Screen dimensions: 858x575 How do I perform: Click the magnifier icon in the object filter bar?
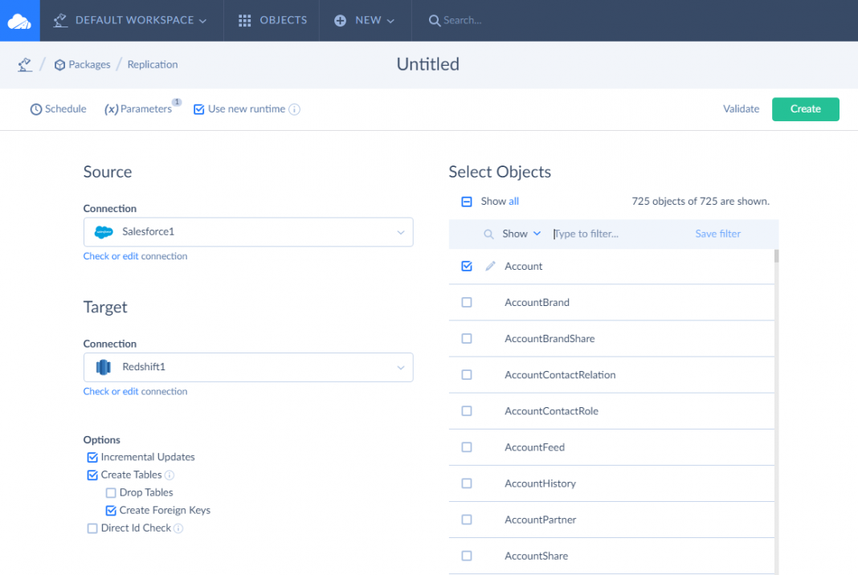(x=488, y=234)
